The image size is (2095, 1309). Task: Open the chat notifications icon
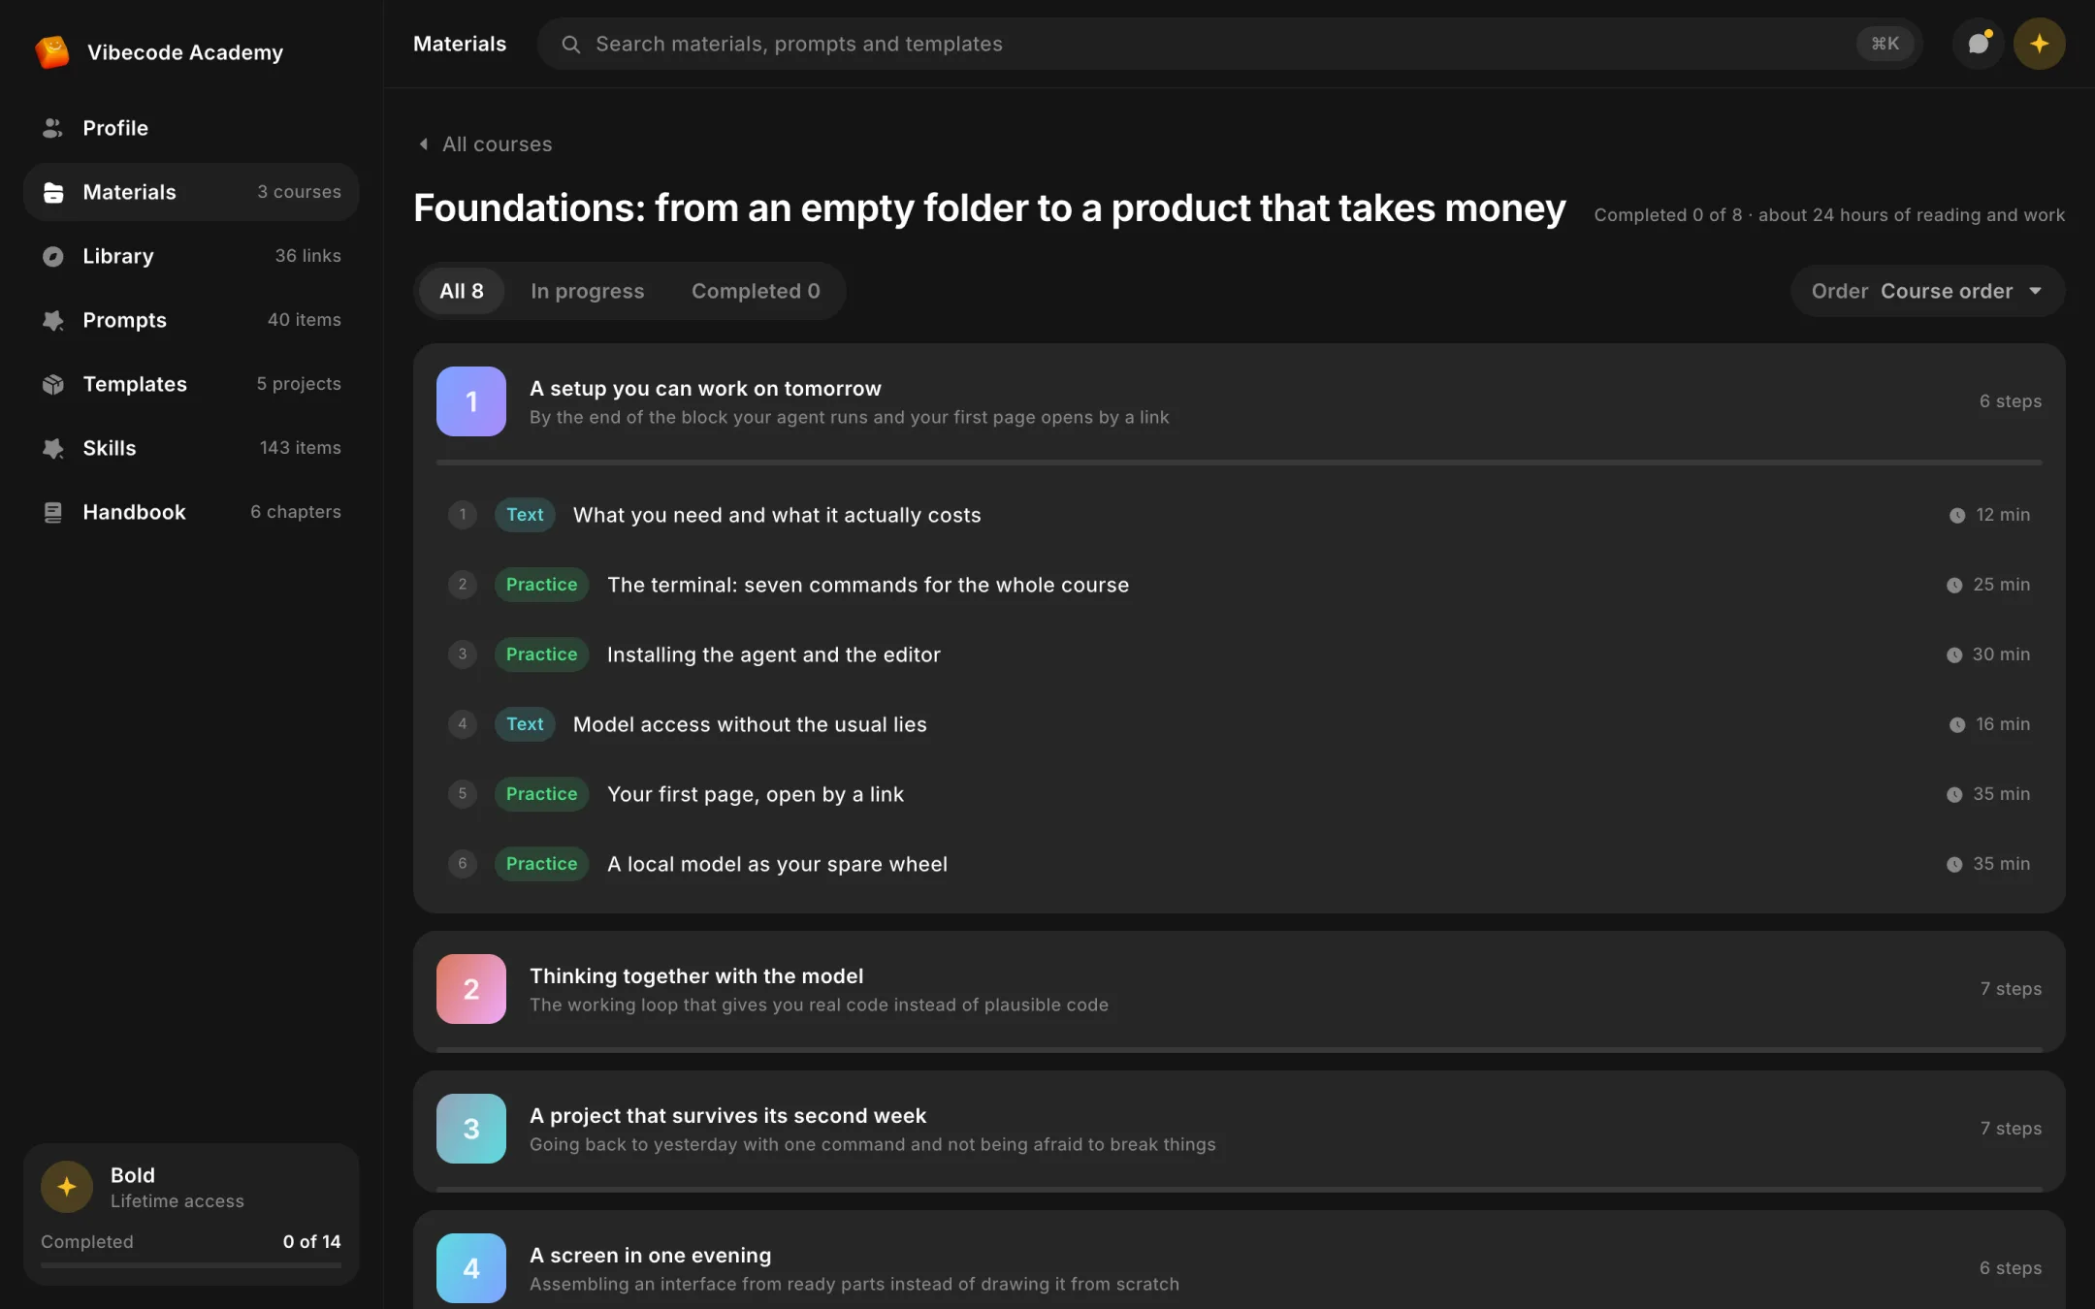1979,44
